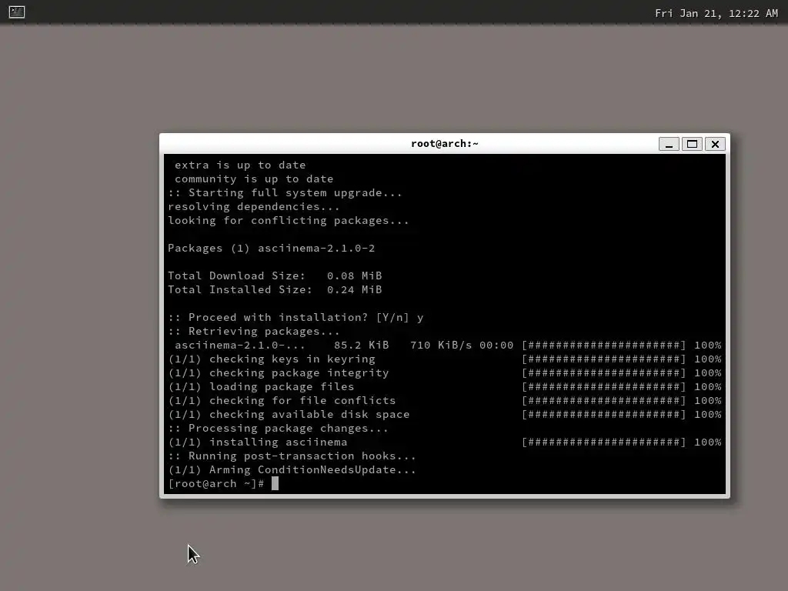Click the root@arch:~ title bar text
Screen dimensions: 788x591
[445, 144]
